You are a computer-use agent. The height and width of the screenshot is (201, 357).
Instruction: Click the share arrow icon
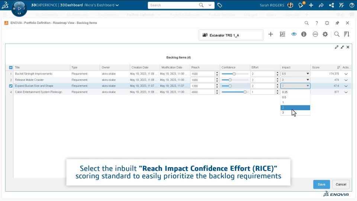[x=321, y=5]
